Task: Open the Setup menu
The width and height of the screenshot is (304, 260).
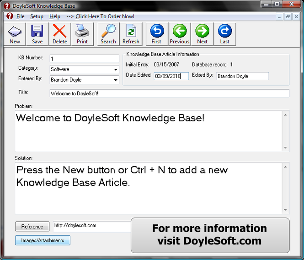Action: (x=37, y=16)
